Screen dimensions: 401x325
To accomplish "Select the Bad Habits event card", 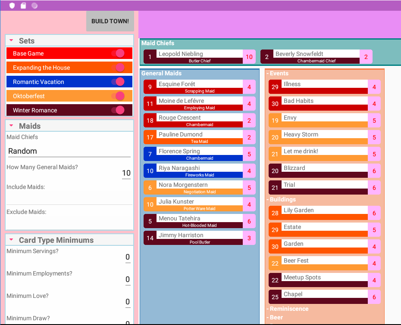I will [325, 104].
